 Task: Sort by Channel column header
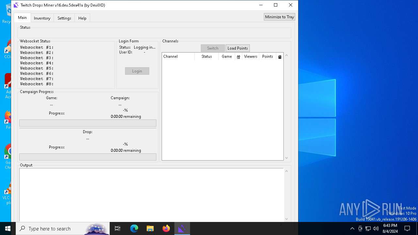click(x=178, y=56)
